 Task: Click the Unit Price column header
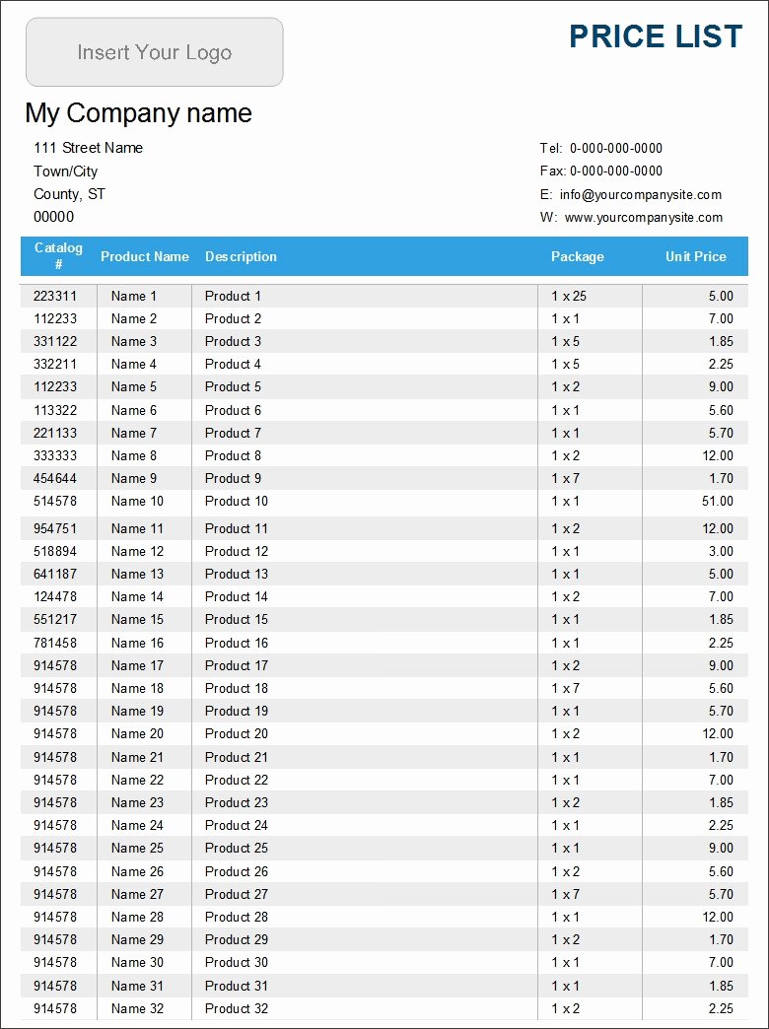coord(695,256)
